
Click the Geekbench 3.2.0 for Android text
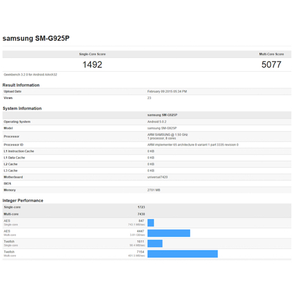point(30,74)
